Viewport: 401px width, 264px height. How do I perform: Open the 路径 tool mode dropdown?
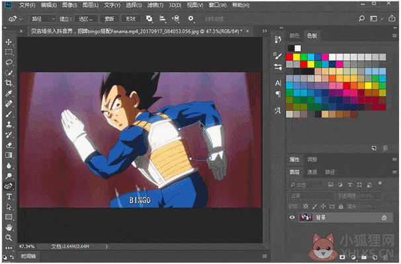(43, 18)
